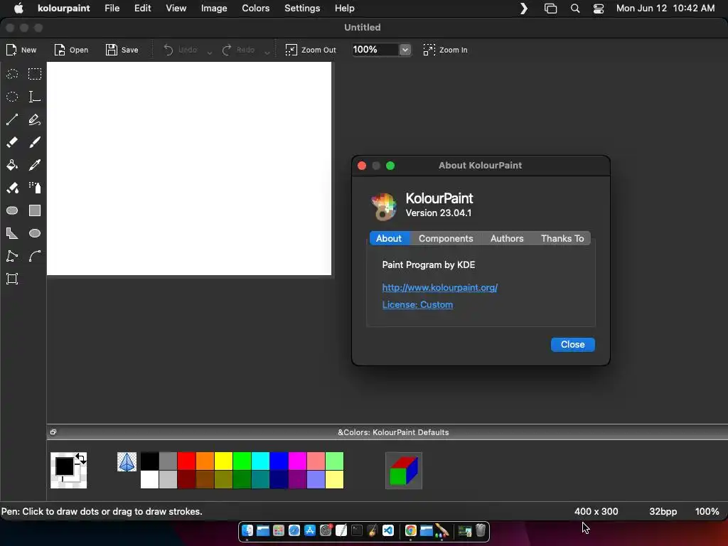Open the Edit menu

pos(142,8)
